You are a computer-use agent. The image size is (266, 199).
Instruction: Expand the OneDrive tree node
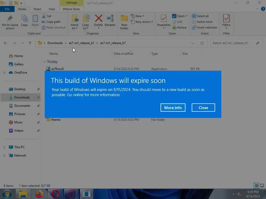(x=4, y=73)
